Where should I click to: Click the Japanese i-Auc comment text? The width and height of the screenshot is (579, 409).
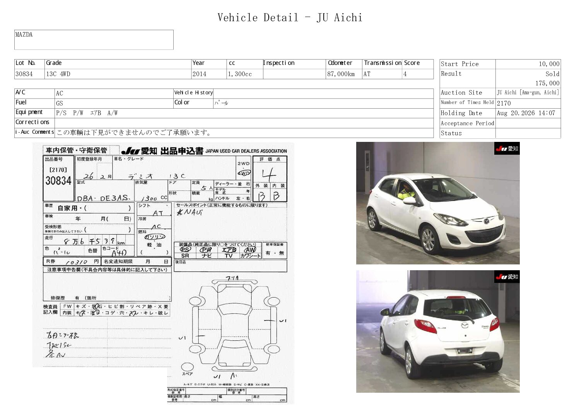(x=134, y=133)
